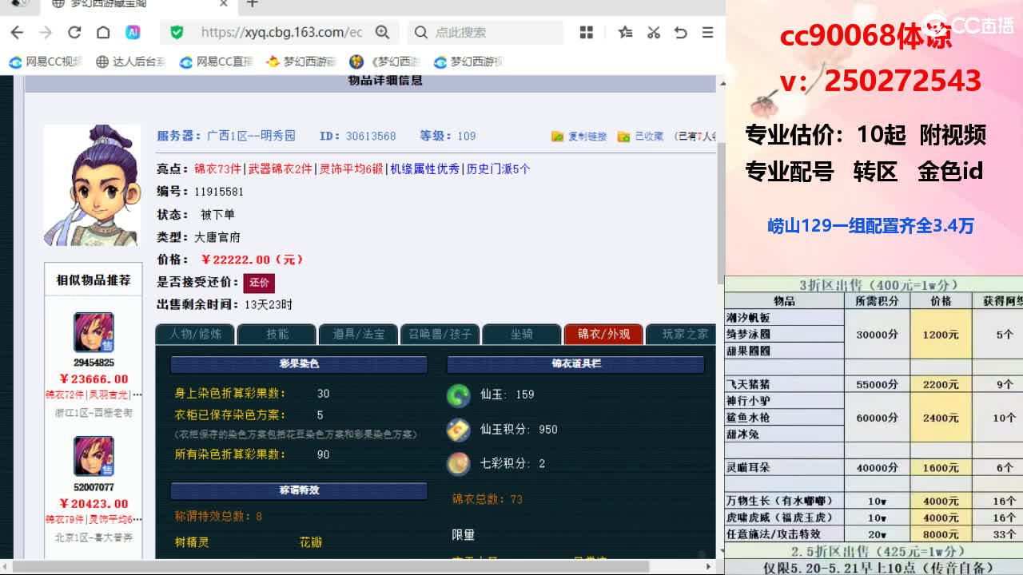
Task: Click the ¥20423.00 similar item price
Action: tap(94, 504)
